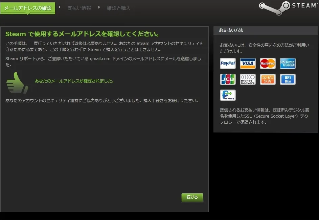
Task: Select the 銀行振込 bank transfer icon
Action: (x=288, y=79)
